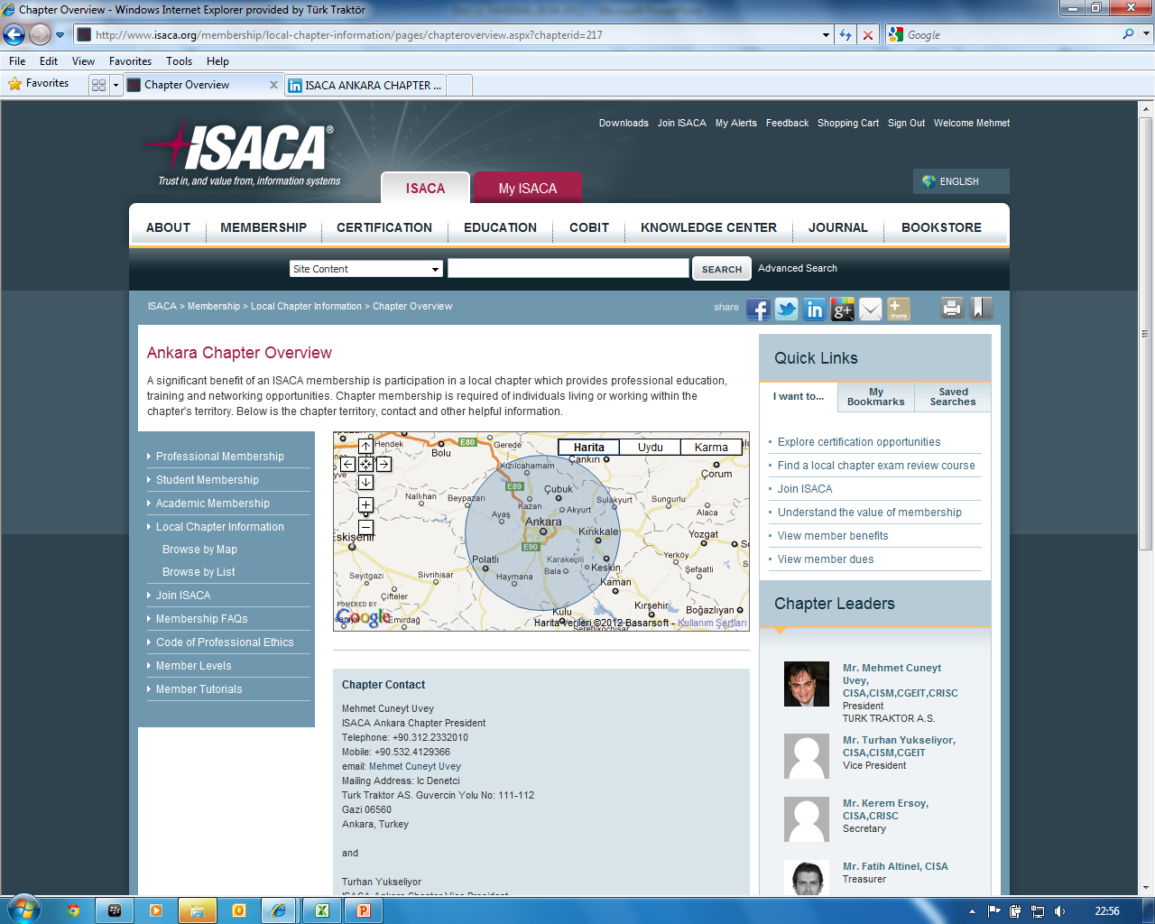Open Advanced Search link
This screenshot has height=924, width=1155.
(798, 268)
